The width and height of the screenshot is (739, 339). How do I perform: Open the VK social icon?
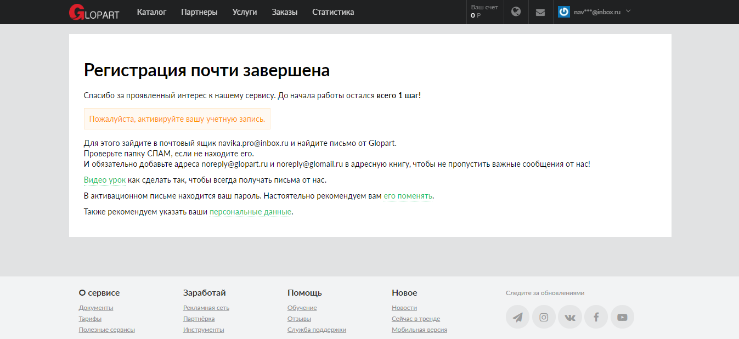click(570, 317)
